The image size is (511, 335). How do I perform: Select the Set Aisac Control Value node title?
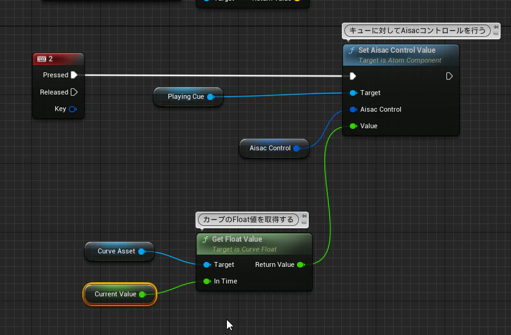pyautogui.click(x=397, y=50)
